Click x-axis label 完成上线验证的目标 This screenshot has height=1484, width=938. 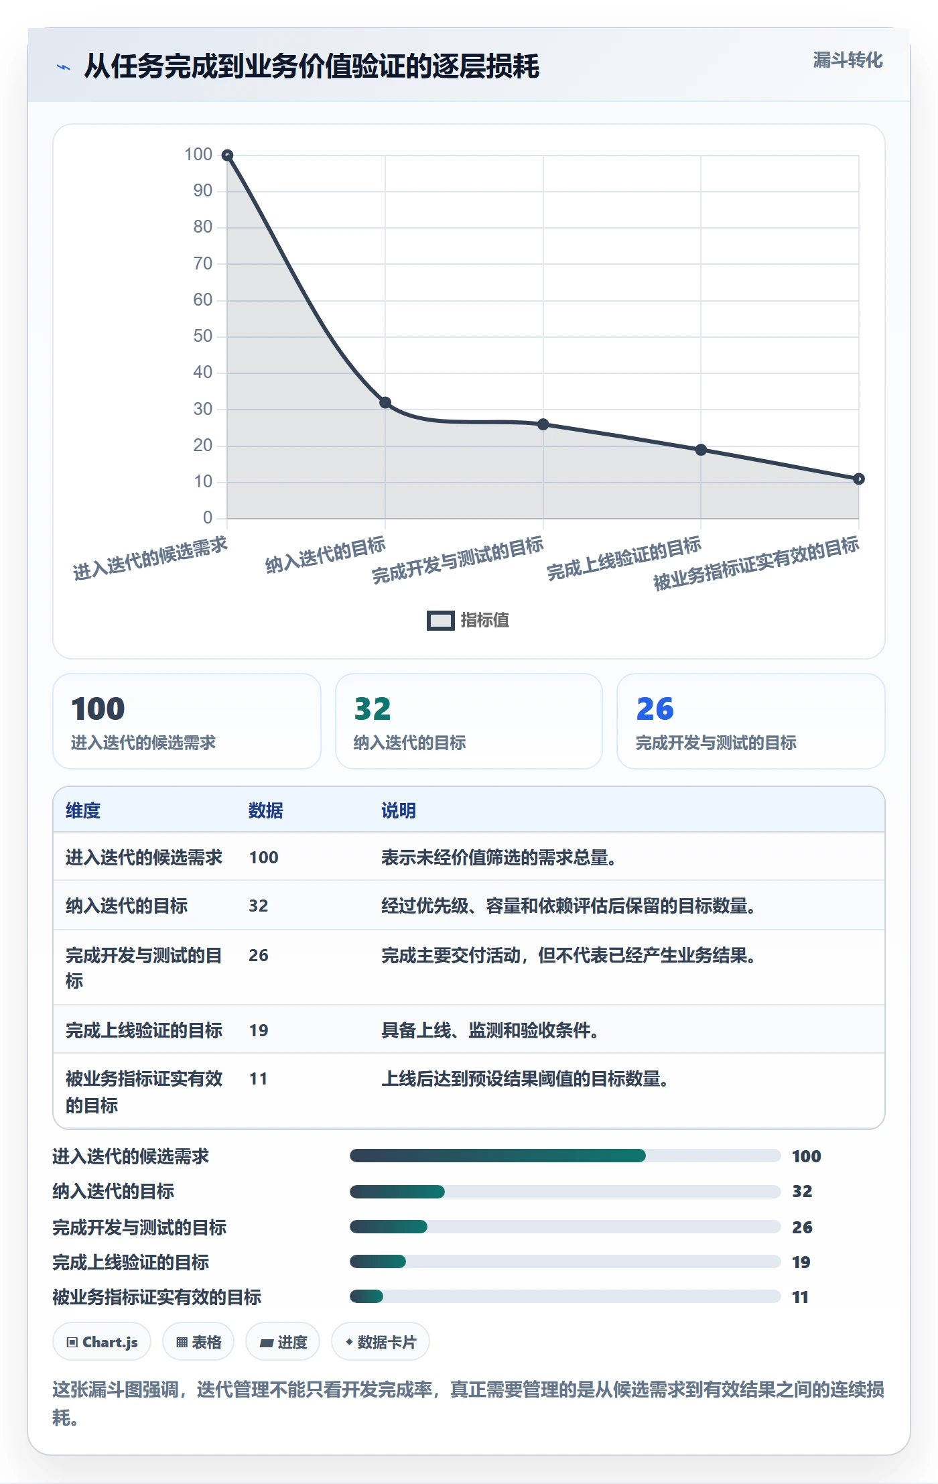pos(624,558)
